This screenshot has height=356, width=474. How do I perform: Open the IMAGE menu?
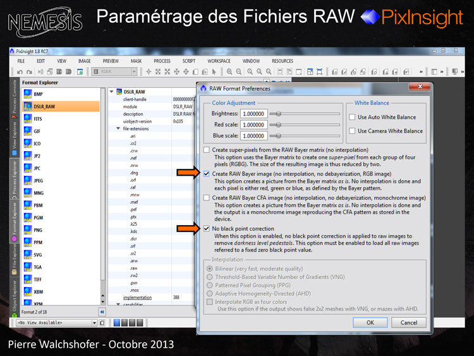point(84,61)
